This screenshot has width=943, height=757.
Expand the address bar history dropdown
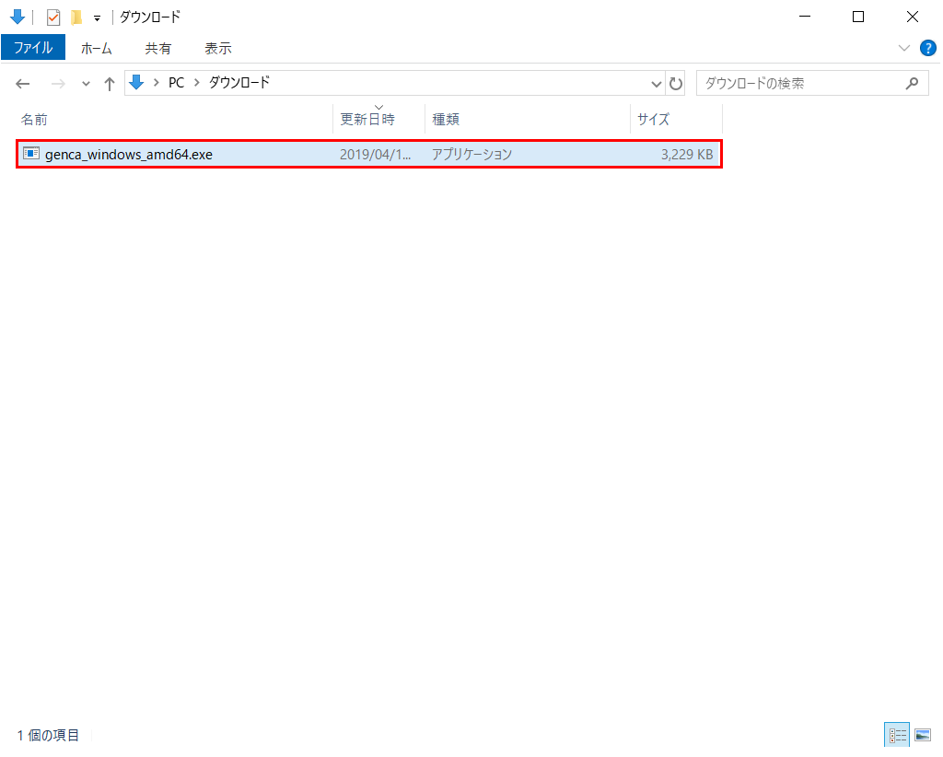coord(657,84)
